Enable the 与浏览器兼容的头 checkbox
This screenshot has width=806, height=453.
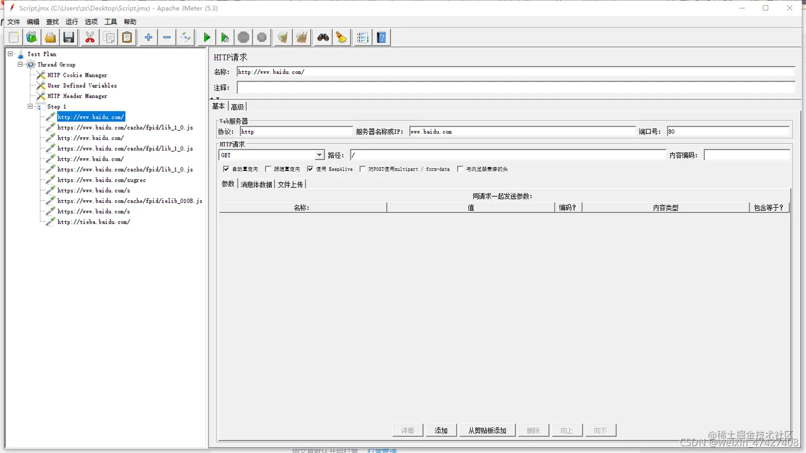460,169
